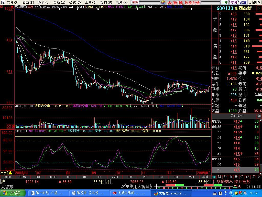Select the 短 tab in side panel
The width and height of the screenshot is (262, 197).
tap(259, 177)
